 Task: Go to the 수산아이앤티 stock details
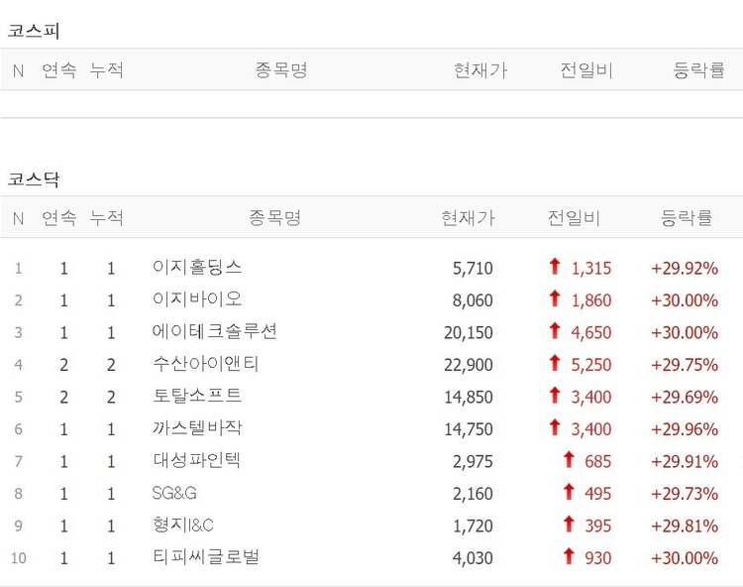(x=206, y=364)
